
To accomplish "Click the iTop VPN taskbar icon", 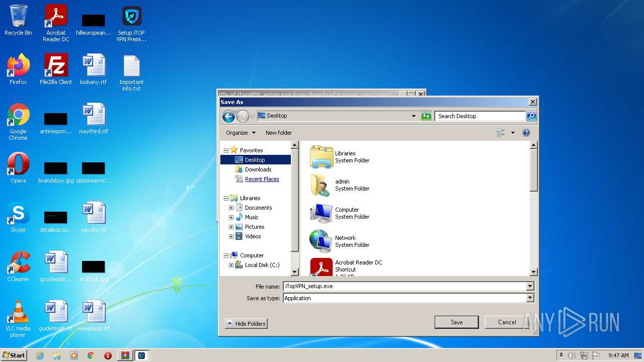I will click(142, 355).
